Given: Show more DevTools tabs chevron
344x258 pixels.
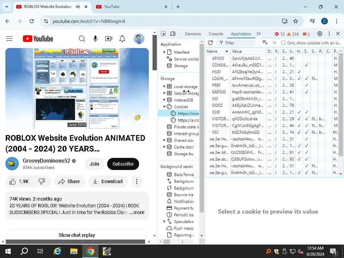Looking at the screenshot, I should pos(259,34).
